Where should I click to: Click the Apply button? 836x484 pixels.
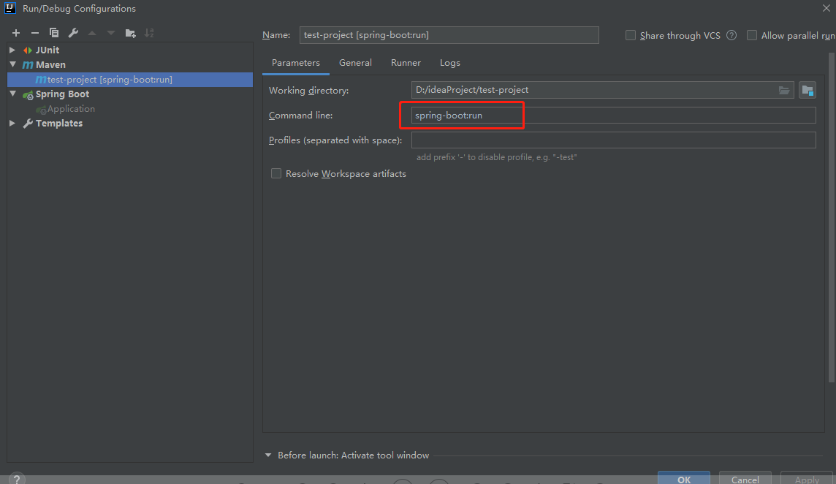[x=807, y=479]
